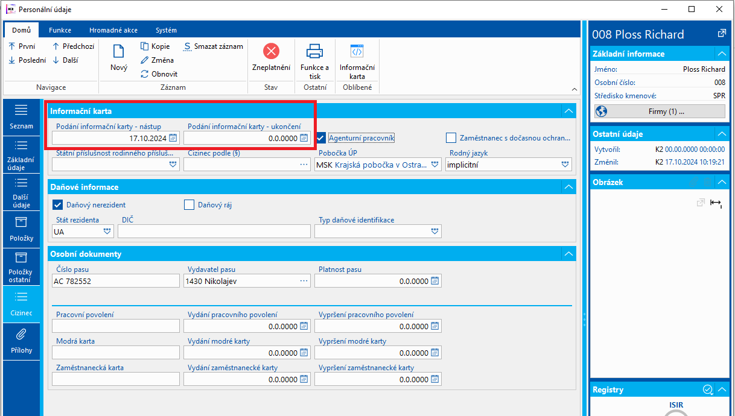This screenshot has height=416, width=735.
Task: Open the Systém tab
Action: (x=166, y=30)
